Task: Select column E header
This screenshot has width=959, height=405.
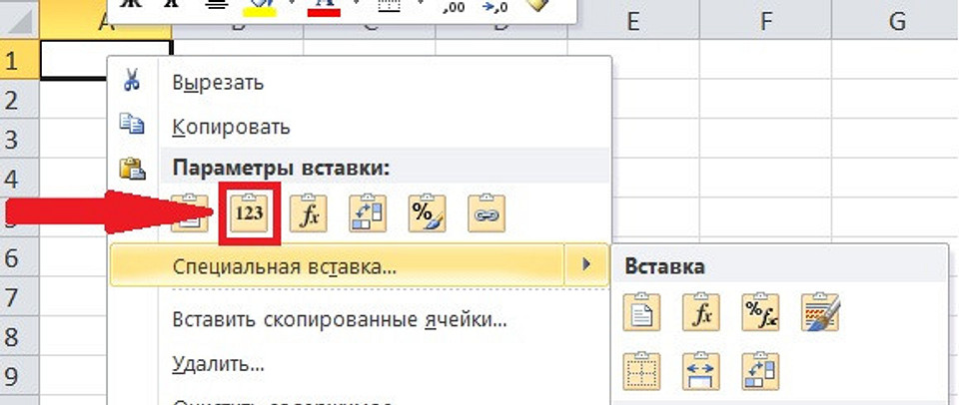Action: coord(633,21)
